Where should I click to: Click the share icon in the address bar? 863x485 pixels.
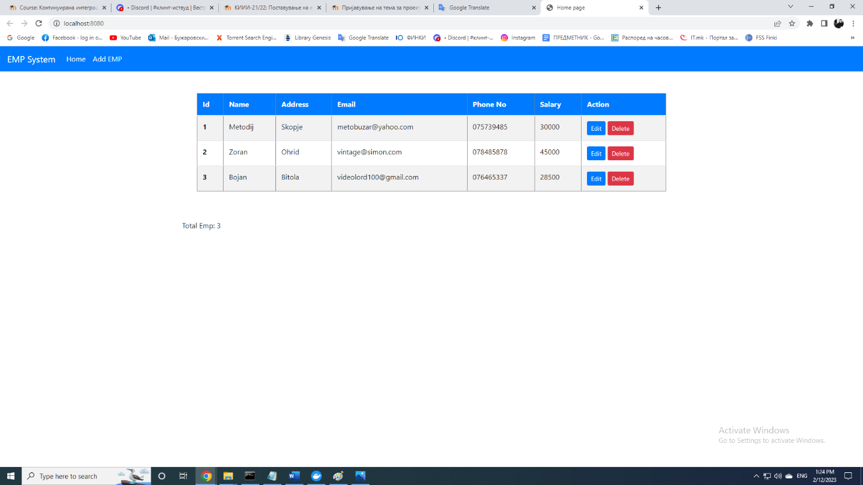click(x=777, y=24)
